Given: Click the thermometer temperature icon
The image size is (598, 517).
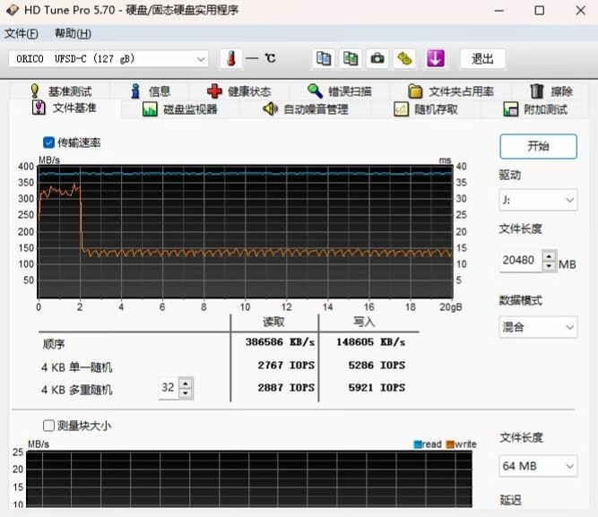Looking at the screenshot, I should (x=230, y=59).
